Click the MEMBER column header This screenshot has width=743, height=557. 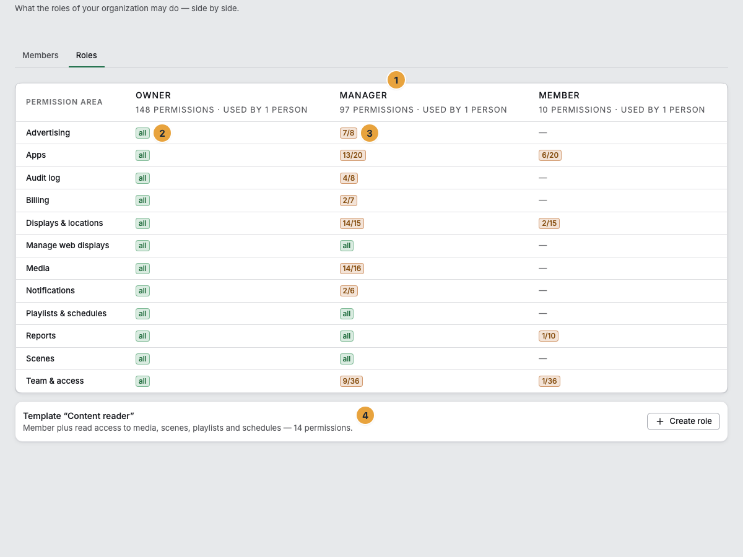tap(559, 95)
